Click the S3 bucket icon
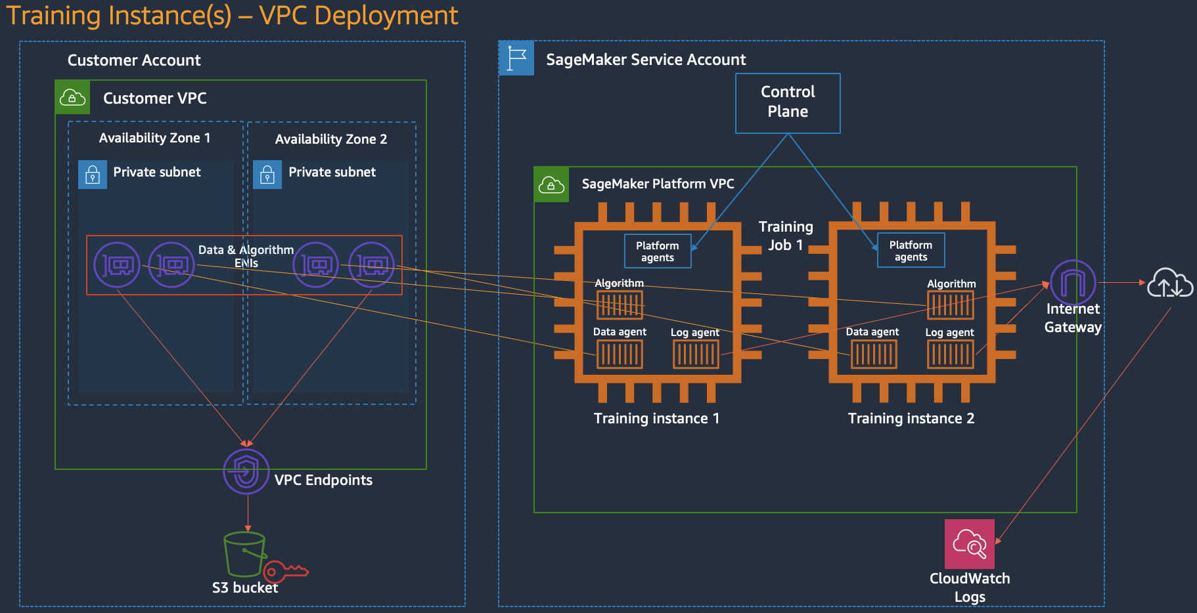The image size is (1197, 613). (245, 554)
